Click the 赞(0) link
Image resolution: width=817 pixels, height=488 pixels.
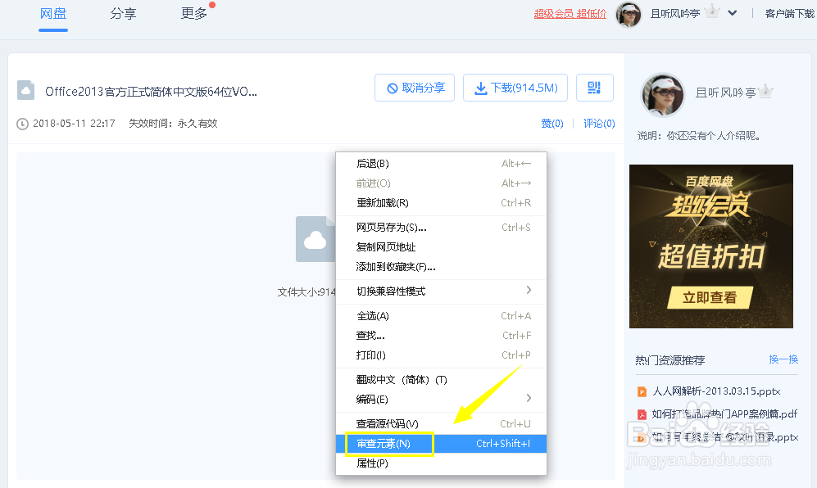[551, 124]
